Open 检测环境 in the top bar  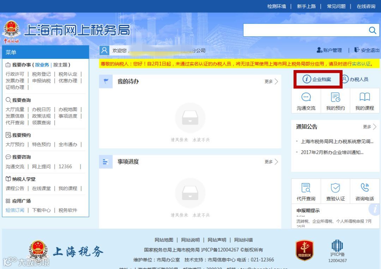277,6
